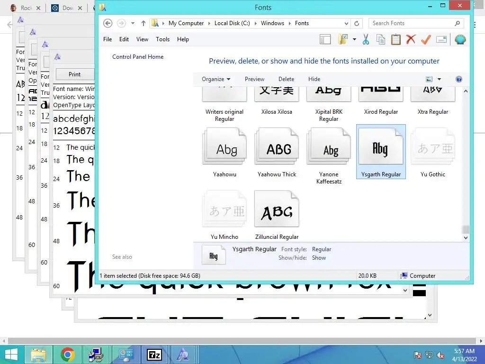Select the Ysgarth Regular font thumbnail
This screenshot has height=364, width=485.
(381, 147)
